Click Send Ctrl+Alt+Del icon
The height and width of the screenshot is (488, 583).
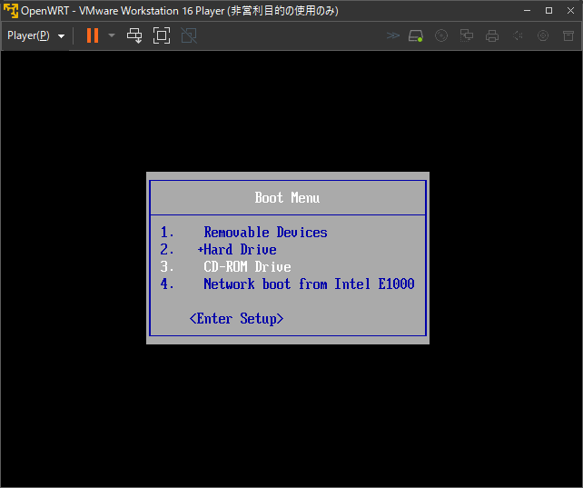click(x=134, y=35)
